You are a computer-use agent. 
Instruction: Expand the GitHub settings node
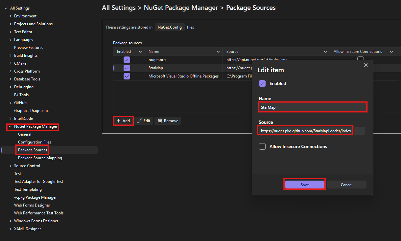(10, 102)
